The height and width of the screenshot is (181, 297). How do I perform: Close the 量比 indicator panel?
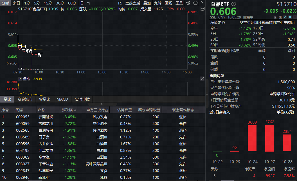point(202,79)
